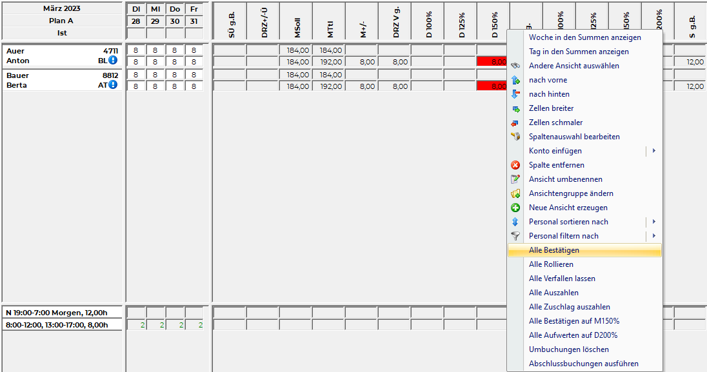Click the Zellen breiter icon
This screenshot has height=372, width=707.
[x=515, y=108]
